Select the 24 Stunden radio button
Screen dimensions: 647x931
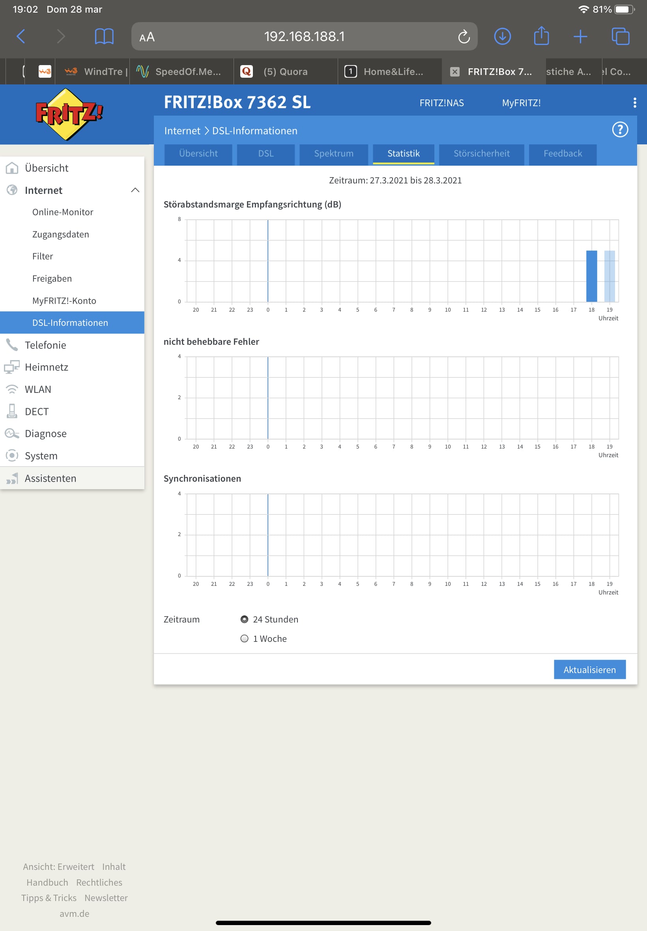pos(245,619)
